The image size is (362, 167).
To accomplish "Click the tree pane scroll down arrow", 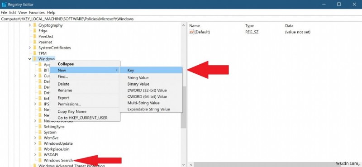I will [184, 165].
